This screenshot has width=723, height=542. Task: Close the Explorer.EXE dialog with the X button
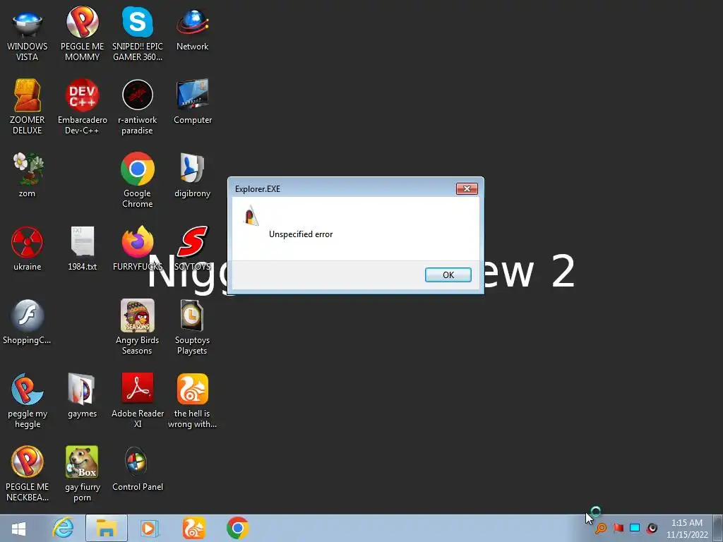pyautogui.click(x=467, y=188)
